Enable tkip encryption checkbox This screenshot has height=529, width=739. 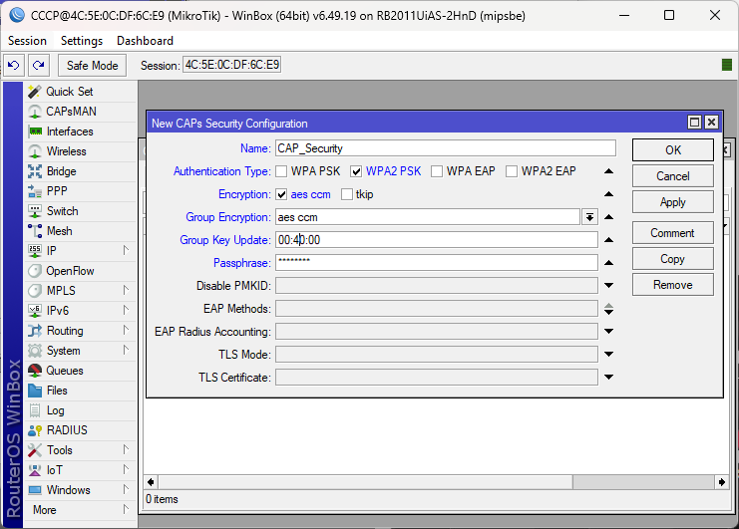pos(347,194)
